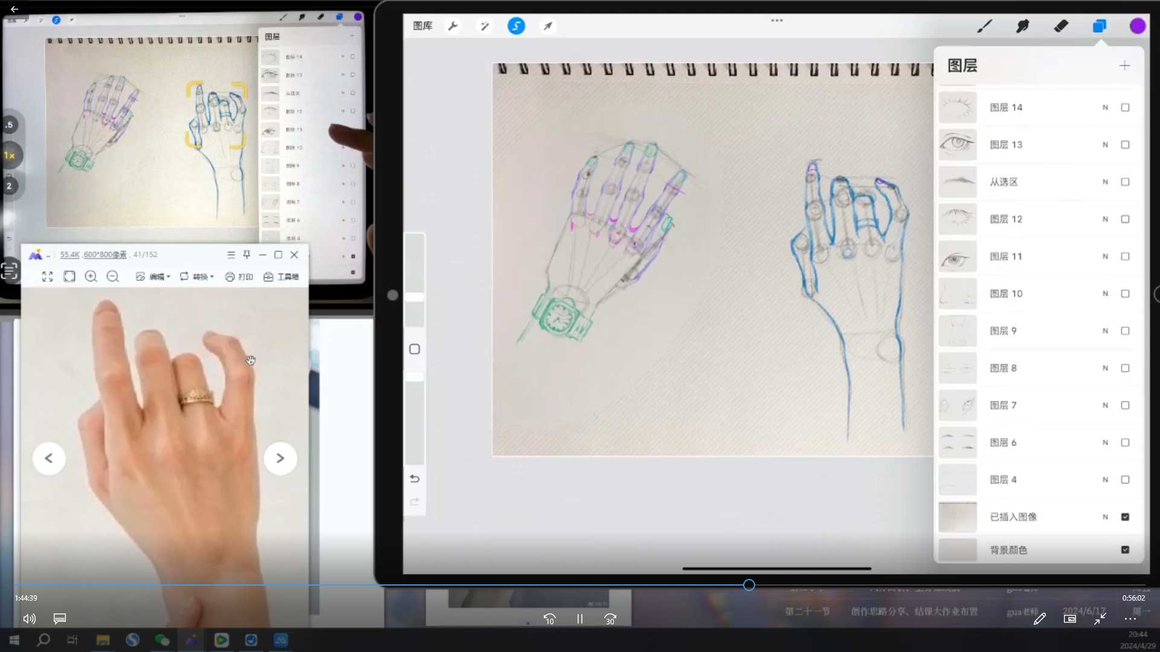
Task: Open the purple color swatch
Action: pos(1137,26)
